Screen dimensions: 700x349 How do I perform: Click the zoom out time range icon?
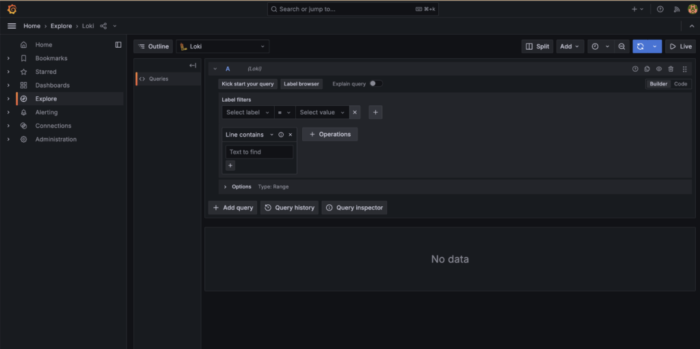pyautogui.click(x=621, y=46)
